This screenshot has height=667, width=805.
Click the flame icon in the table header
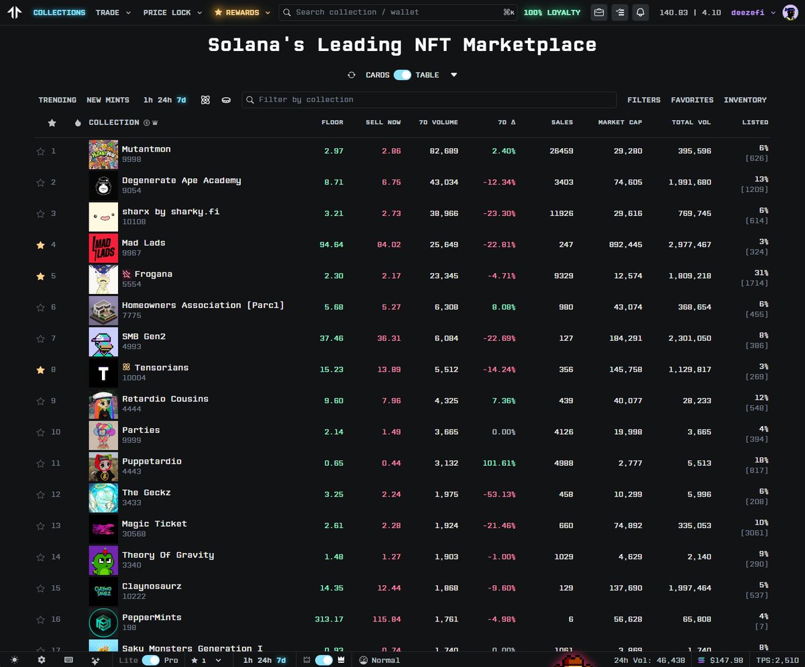78,123
